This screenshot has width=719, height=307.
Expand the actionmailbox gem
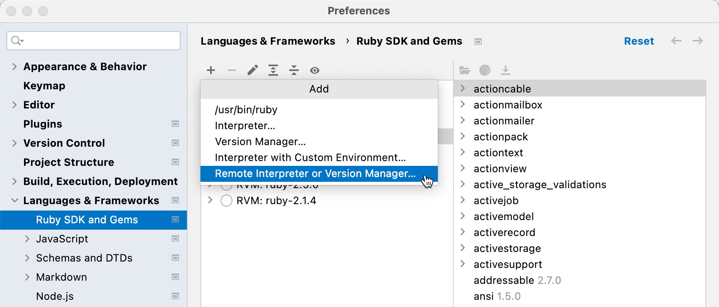click(x=463, y=104)
